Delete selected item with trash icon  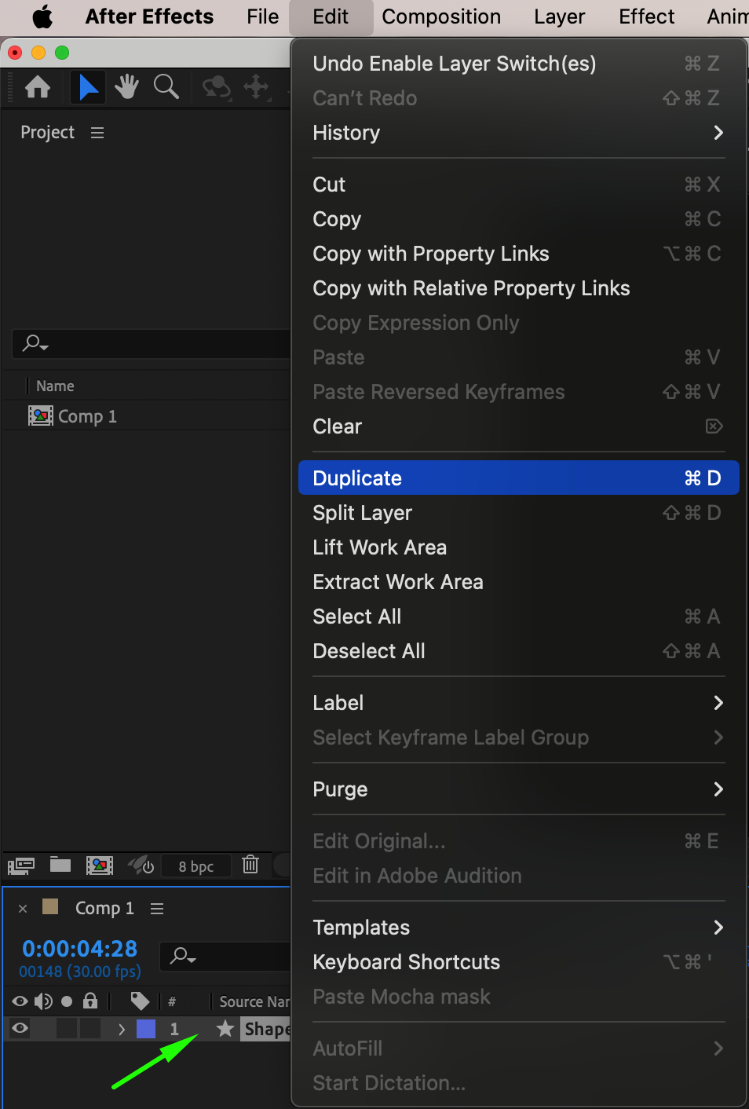(x=250, y=865)
